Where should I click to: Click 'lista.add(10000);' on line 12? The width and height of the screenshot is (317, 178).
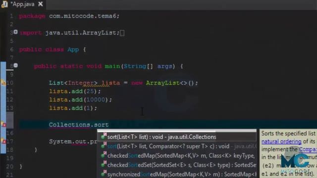(x=80, y=100)
